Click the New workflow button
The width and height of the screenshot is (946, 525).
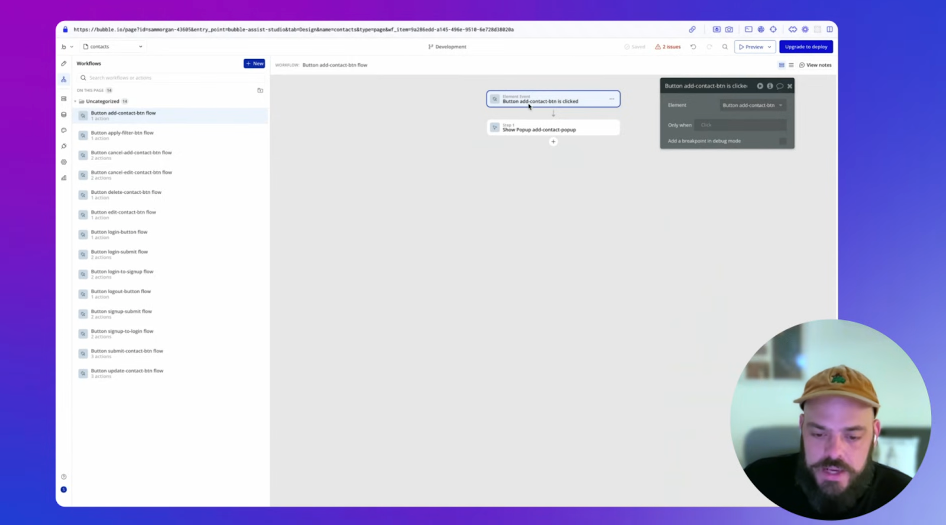254,63
